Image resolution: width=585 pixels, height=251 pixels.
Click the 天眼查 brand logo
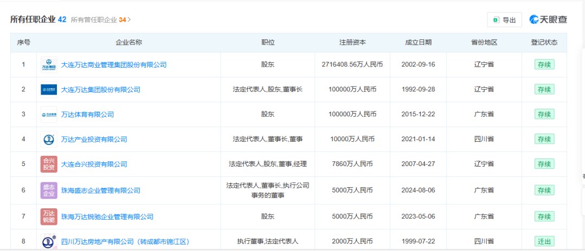pos(548,19)
